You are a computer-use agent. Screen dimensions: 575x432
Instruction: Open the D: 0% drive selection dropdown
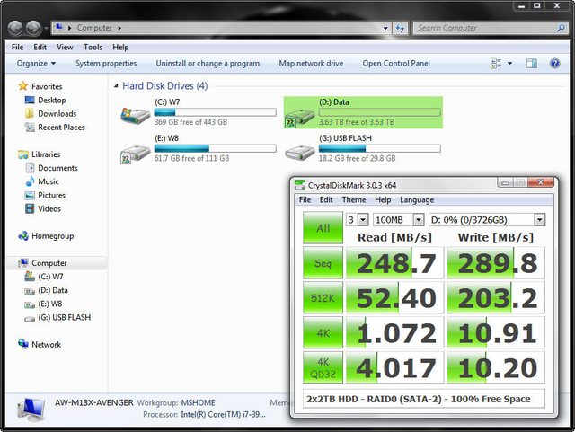[539, 220]
